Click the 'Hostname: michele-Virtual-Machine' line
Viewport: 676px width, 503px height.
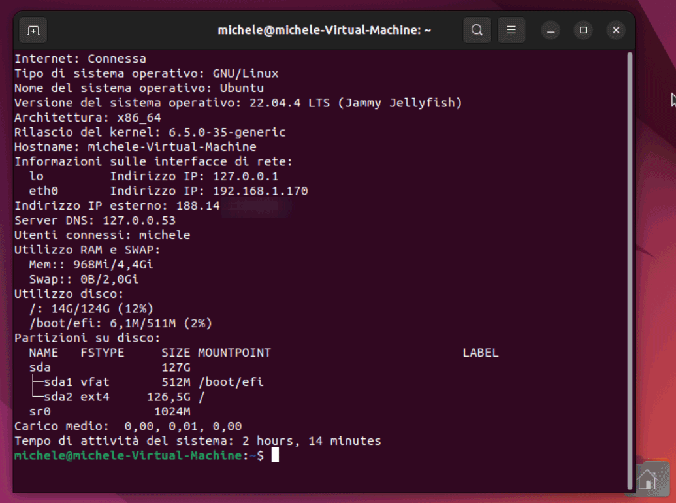coord(135,146)
